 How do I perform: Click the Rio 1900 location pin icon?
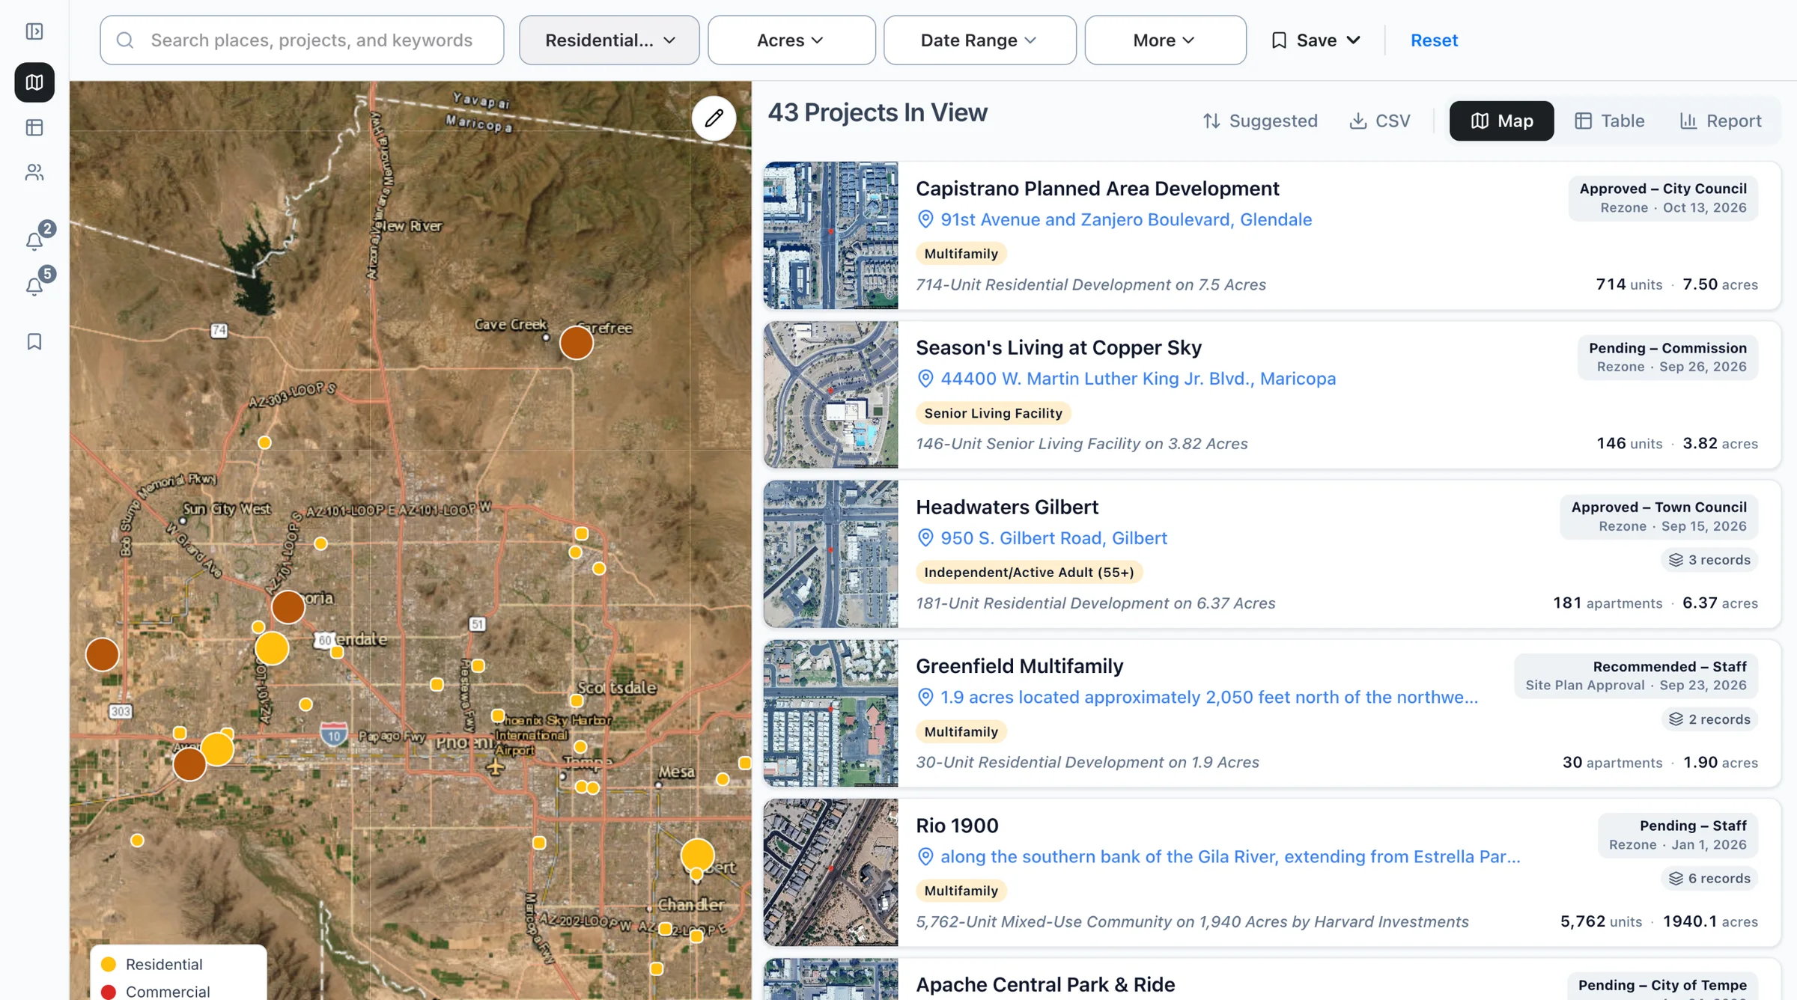925,857
